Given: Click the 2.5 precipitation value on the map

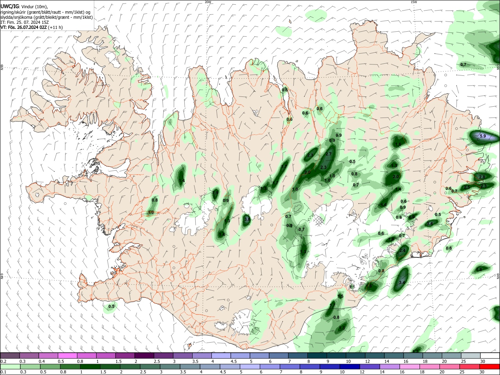Looking at the screenshot, I should (466, 187).
